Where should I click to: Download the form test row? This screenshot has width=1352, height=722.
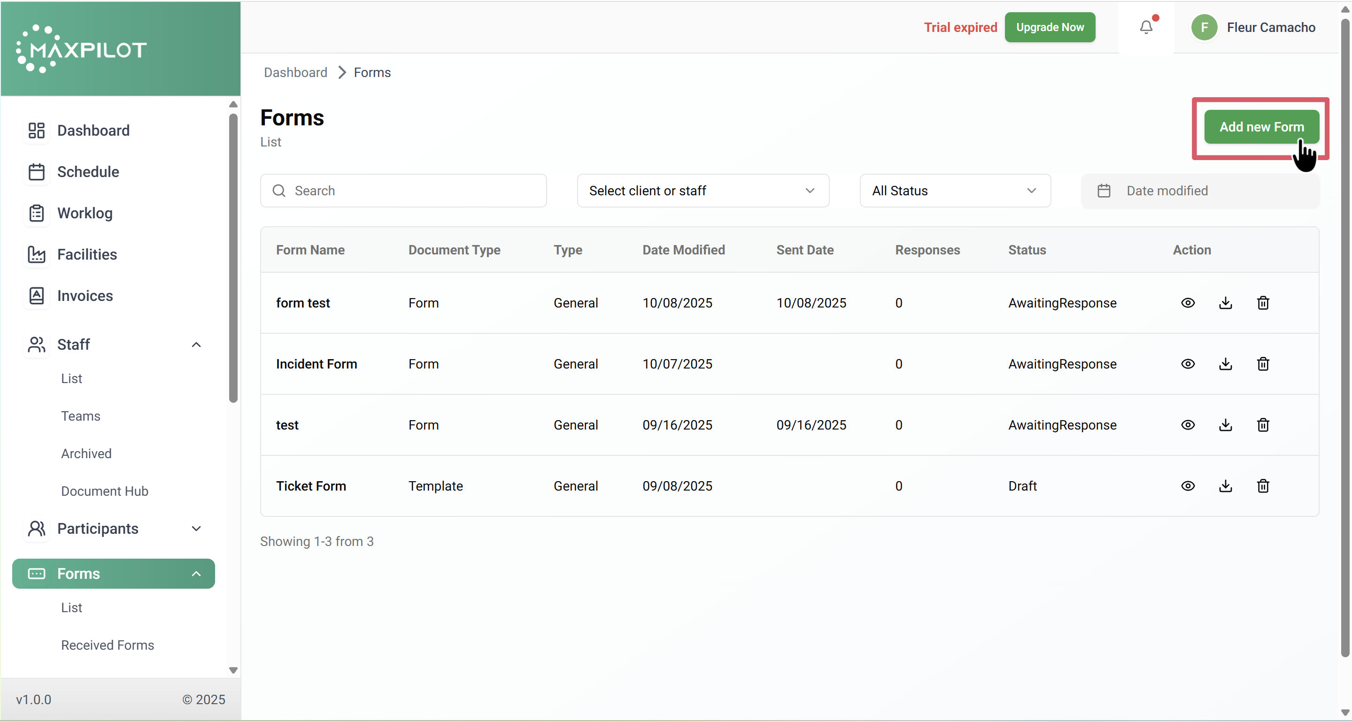(1225, 303)
